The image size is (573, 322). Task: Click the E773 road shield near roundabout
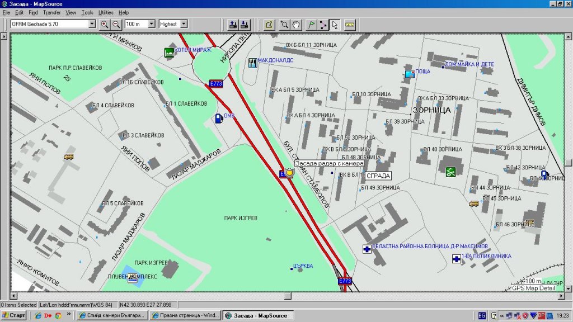[216, 83]
